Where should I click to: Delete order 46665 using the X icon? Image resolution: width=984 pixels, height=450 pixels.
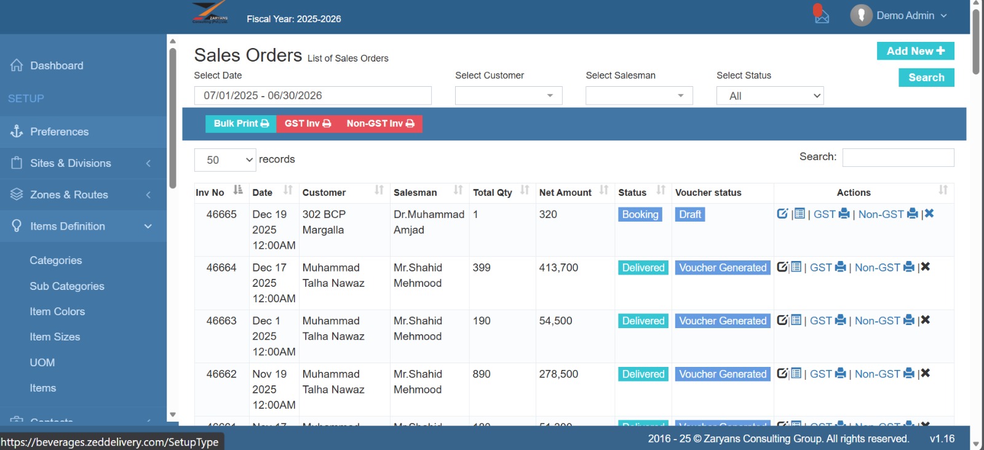pos(929,214)
